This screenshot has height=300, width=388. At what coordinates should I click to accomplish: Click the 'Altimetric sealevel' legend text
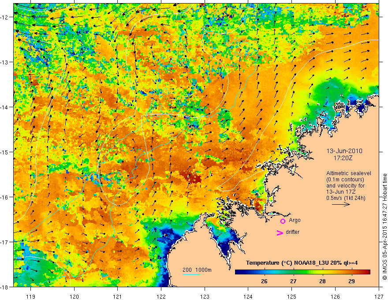tap(349, 173)
